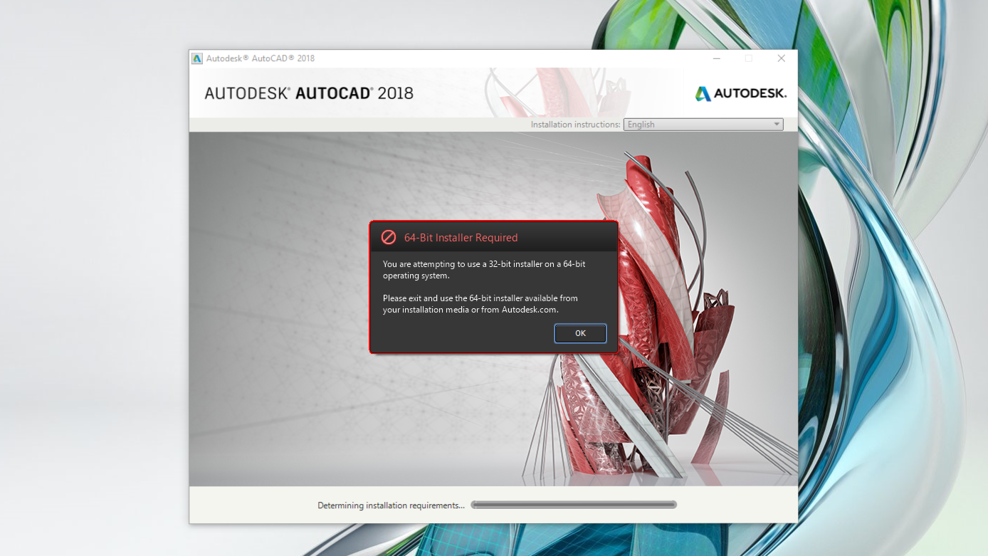Viewport: 988px width, 556px height.
Task: Click the "64-Bit Installer Required" dialog title
Action: click(x=461, y=238)
